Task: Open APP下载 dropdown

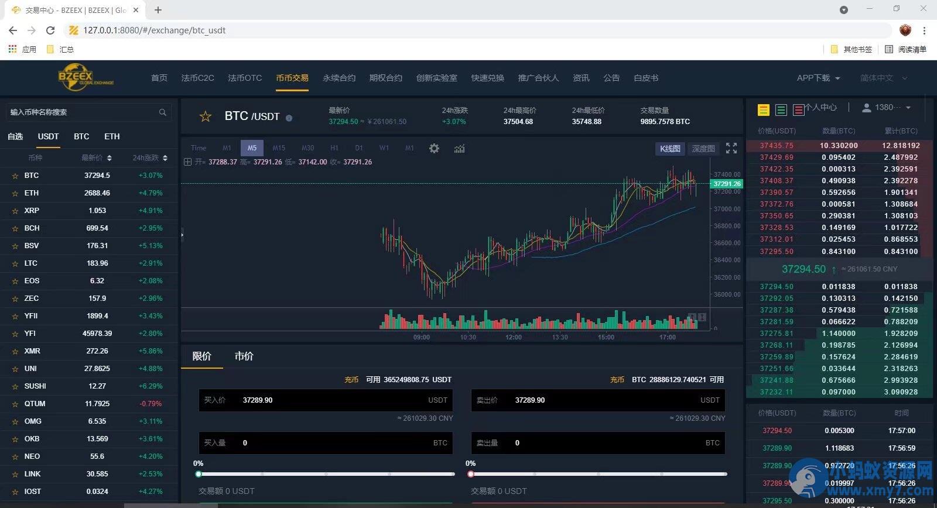Action: [x=818, y=78]
